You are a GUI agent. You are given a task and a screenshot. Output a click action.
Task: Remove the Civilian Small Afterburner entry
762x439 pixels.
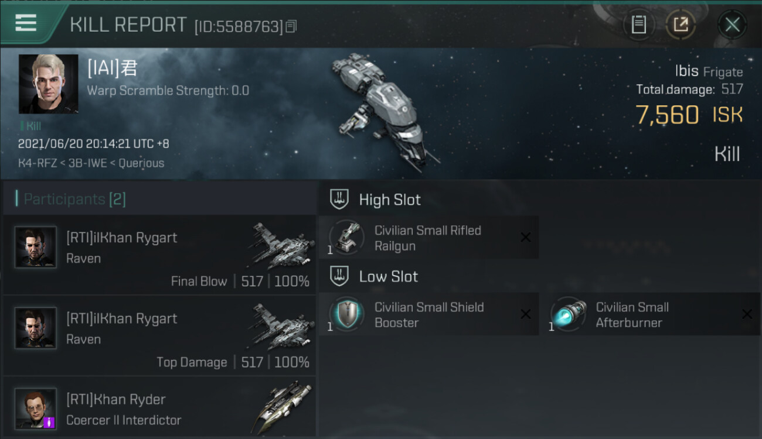point(747,314)
